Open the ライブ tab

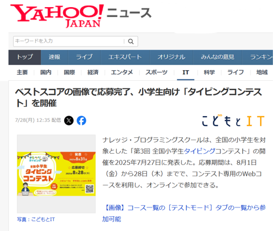coord(84,57)
